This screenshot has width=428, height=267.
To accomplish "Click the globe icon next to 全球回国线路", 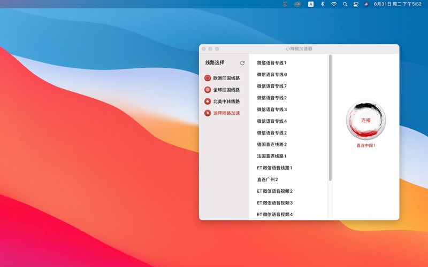I will [208, 90].
